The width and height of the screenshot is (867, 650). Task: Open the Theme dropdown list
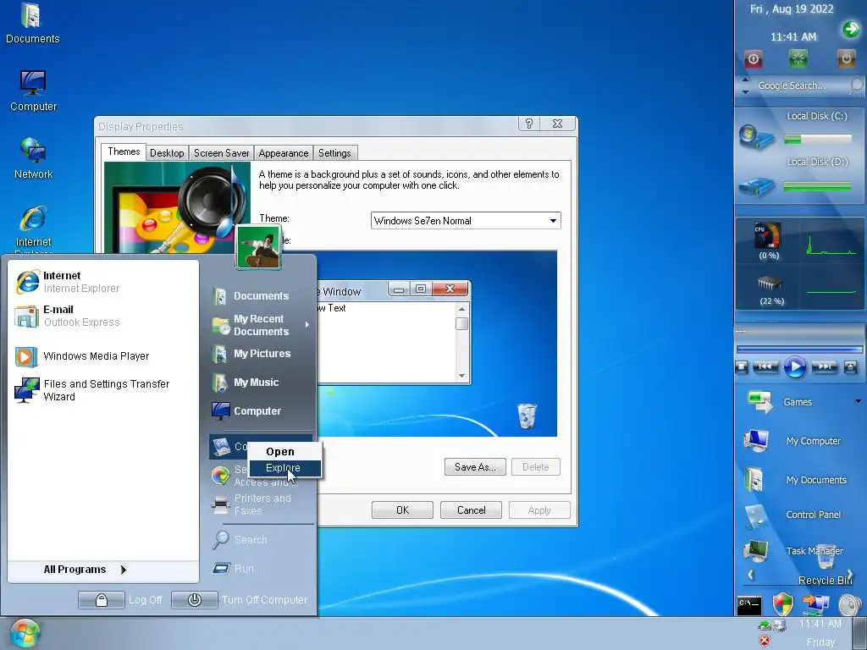coord(553,221)
